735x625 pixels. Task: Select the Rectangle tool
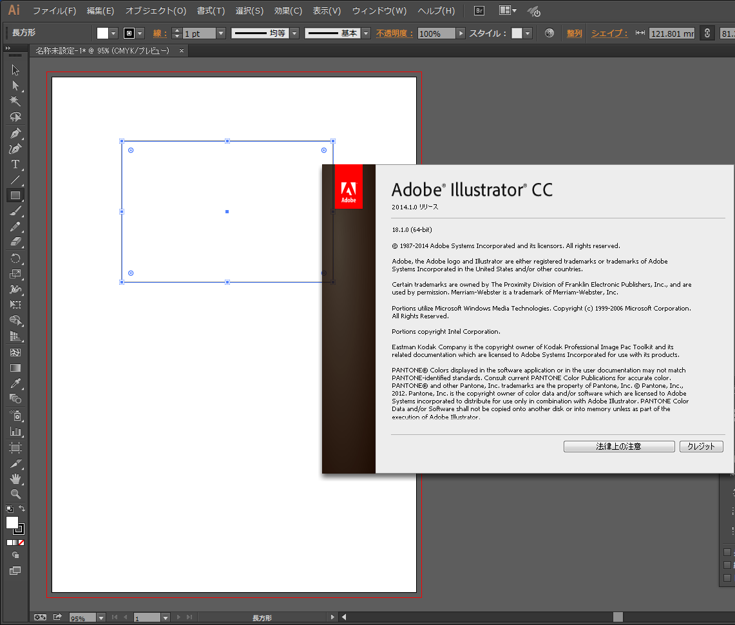pyautogui.click(x=15, y=195)
